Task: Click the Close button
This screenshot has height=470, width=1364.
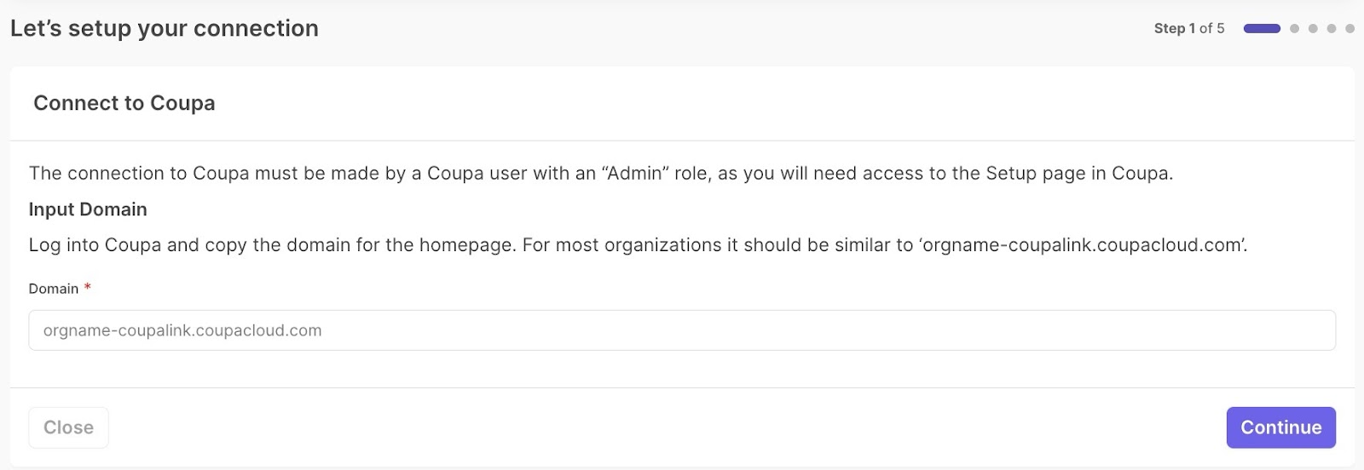Action: [68, 427]
